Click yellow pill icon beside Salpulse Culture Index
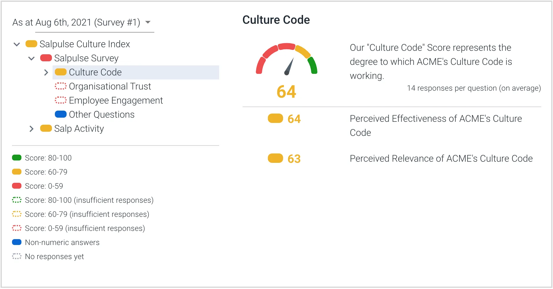 point(31,44)
